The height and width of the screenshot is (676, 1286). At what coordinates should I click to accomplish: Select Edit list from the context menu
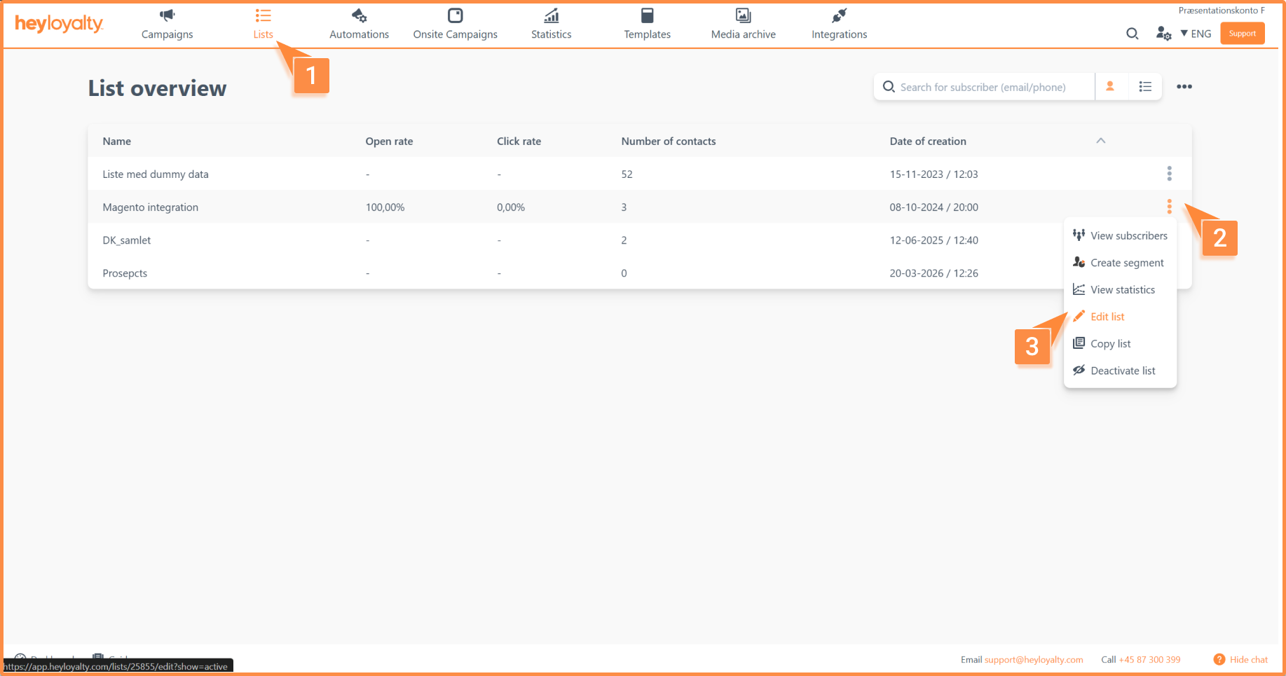coord(1107,317)
